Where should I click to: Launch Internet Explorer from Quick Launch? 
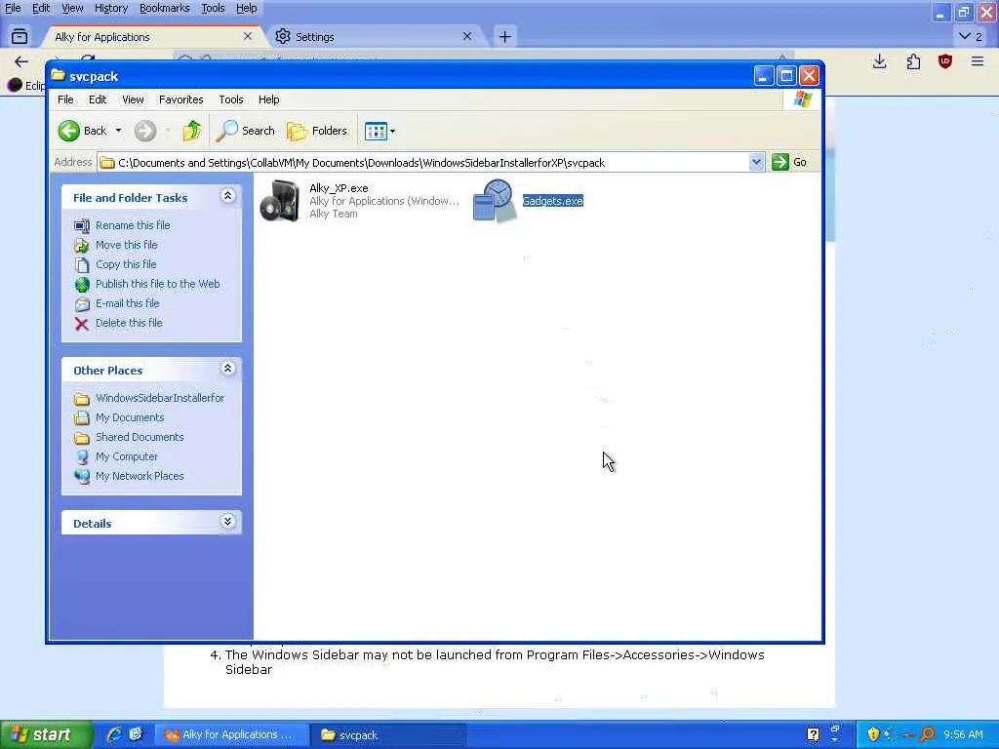pyautogui.click(x=115, y=735)
